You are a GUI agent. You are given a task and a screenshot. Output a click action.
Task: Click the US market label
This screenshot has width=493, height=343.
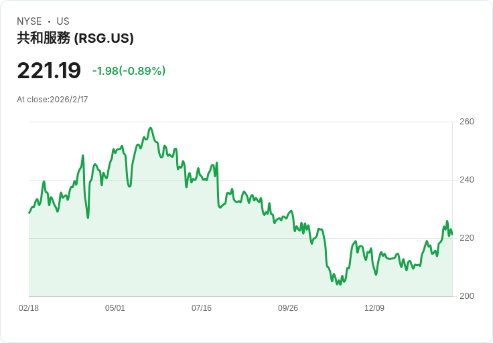click(63, 21)
